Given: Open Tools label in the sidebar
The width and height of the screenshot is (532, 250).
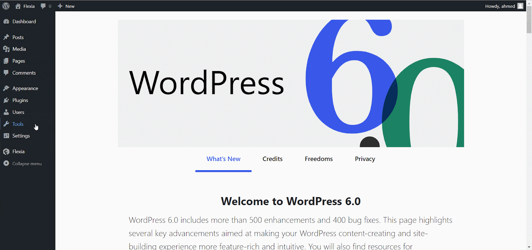Looking at the screenshot, I should (x=18, y=124).
